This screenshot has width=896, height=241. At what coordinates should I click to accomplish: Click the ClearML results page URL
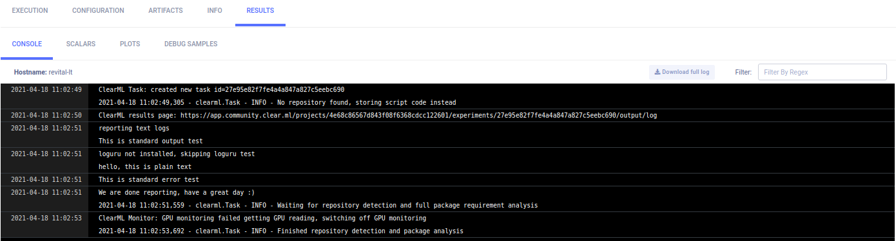(x=418, y=116)
